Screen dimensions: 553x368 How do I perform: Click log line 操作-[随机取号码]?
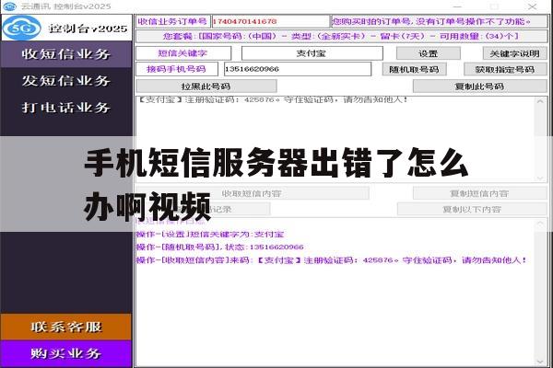click(x=220, y=247)
